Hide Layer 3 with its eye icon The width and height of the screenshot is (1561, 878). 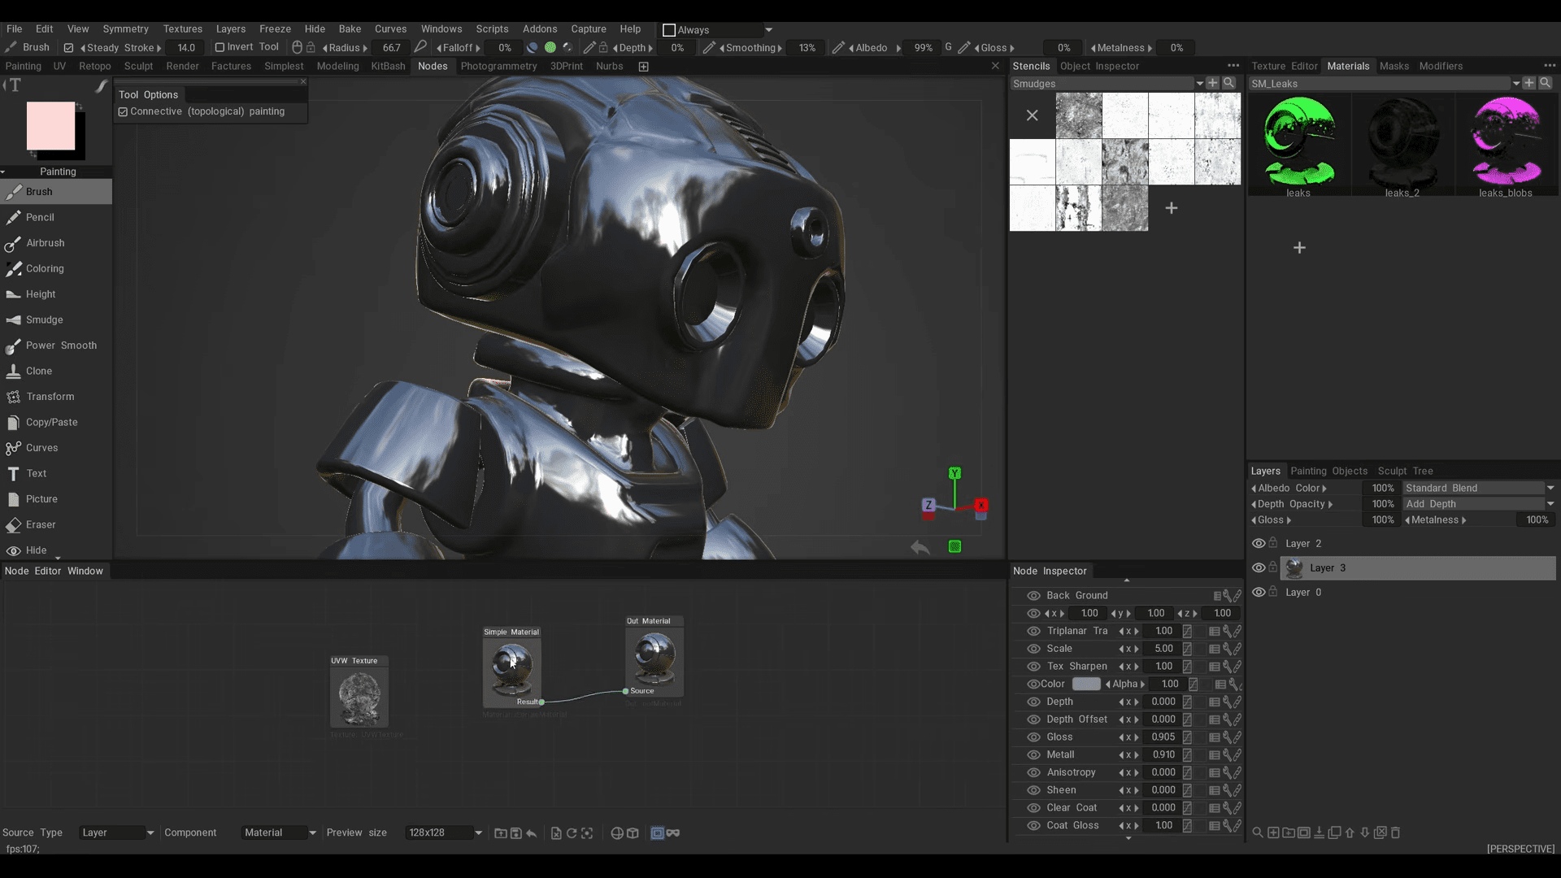click(x=1259, y=567)
